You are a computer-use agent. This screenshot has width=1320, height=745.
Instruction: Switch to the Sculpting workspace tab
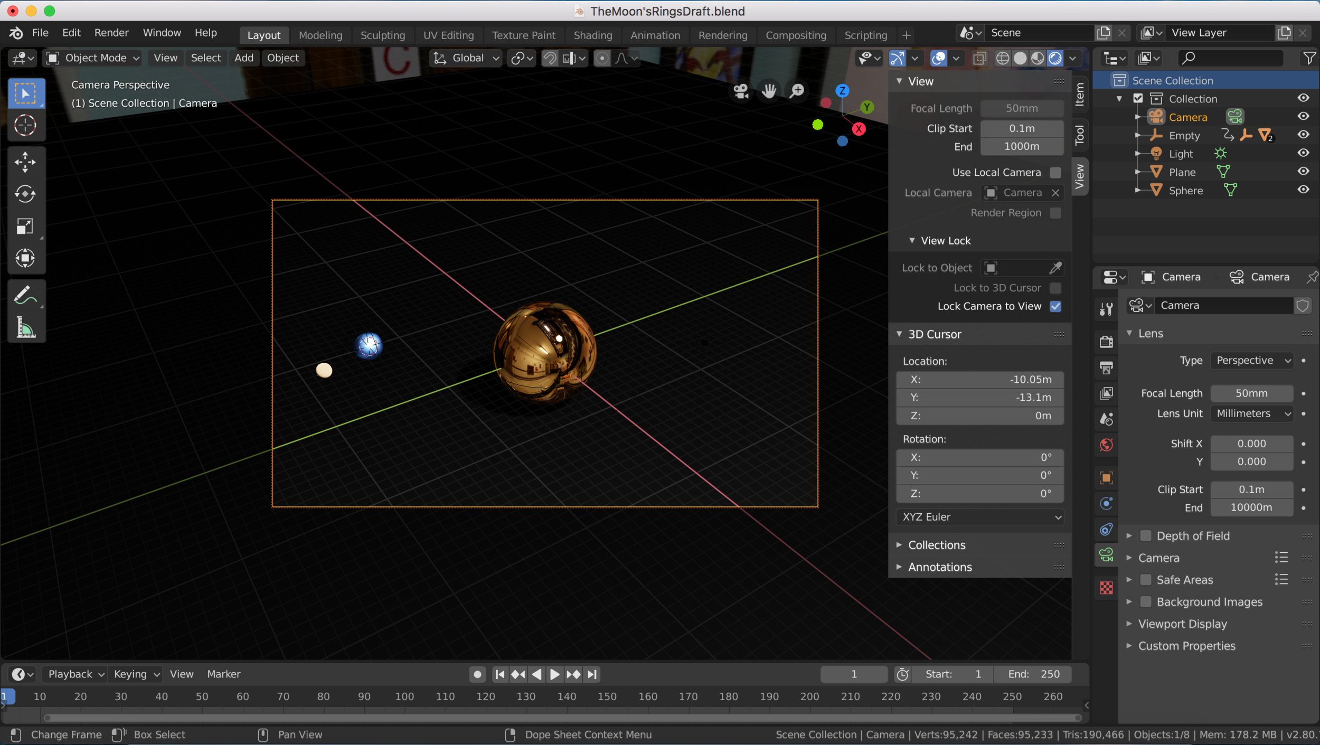[383, 35]
